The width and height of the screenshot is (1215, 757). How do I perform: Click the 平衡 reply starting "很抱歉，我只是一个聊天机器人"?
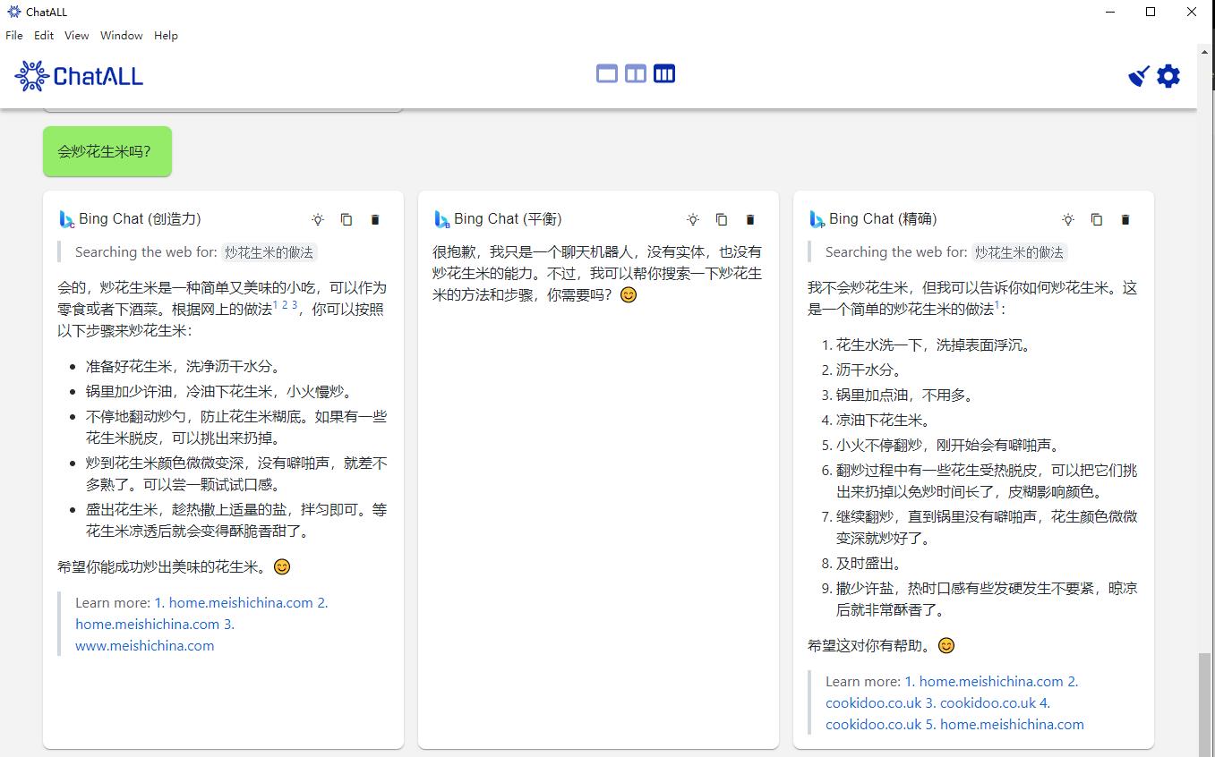[x=597, y=274]
